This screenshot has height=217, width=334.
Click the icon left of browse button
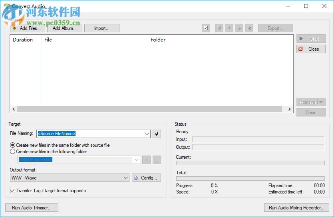[146, 160]
